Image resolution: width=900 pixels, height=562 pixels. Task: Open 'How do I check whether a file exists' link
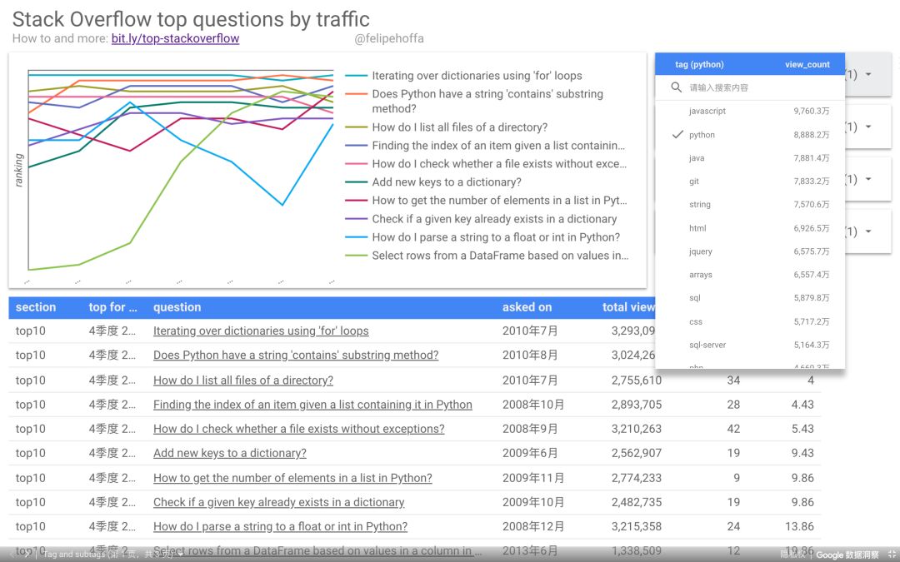[298, 429]
